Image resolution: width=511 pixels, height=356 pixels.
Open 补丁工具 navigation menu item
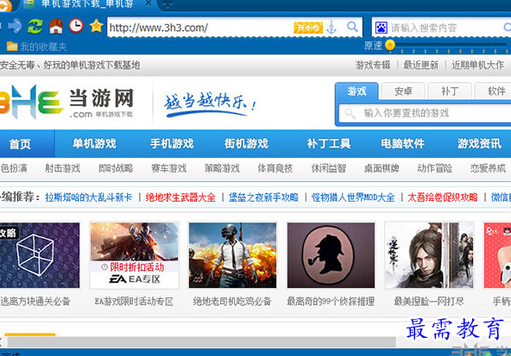[329, 143]
